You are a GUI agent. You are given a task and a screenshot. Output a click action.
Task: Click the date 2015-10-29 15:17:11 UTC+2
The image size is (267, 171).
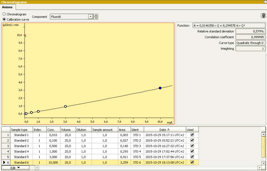pyautogui.click(x=165, y=135)
